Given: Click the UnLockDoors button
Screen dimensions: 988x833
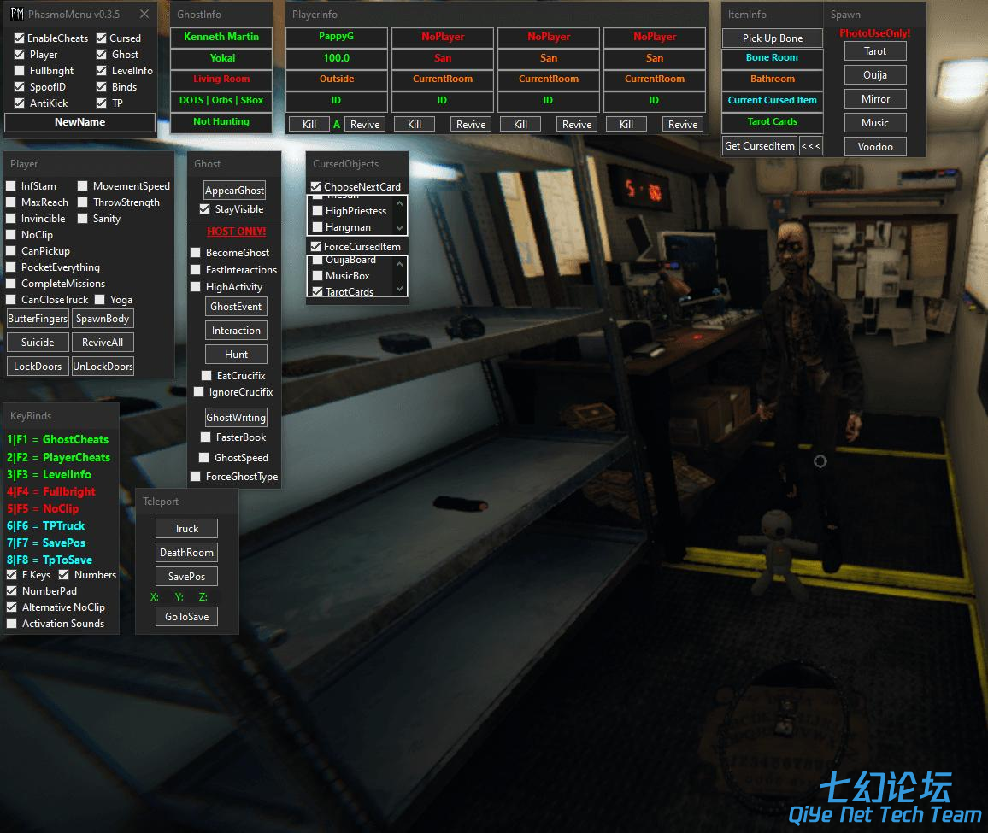Looking at the screenshot, I should [103, 366].
